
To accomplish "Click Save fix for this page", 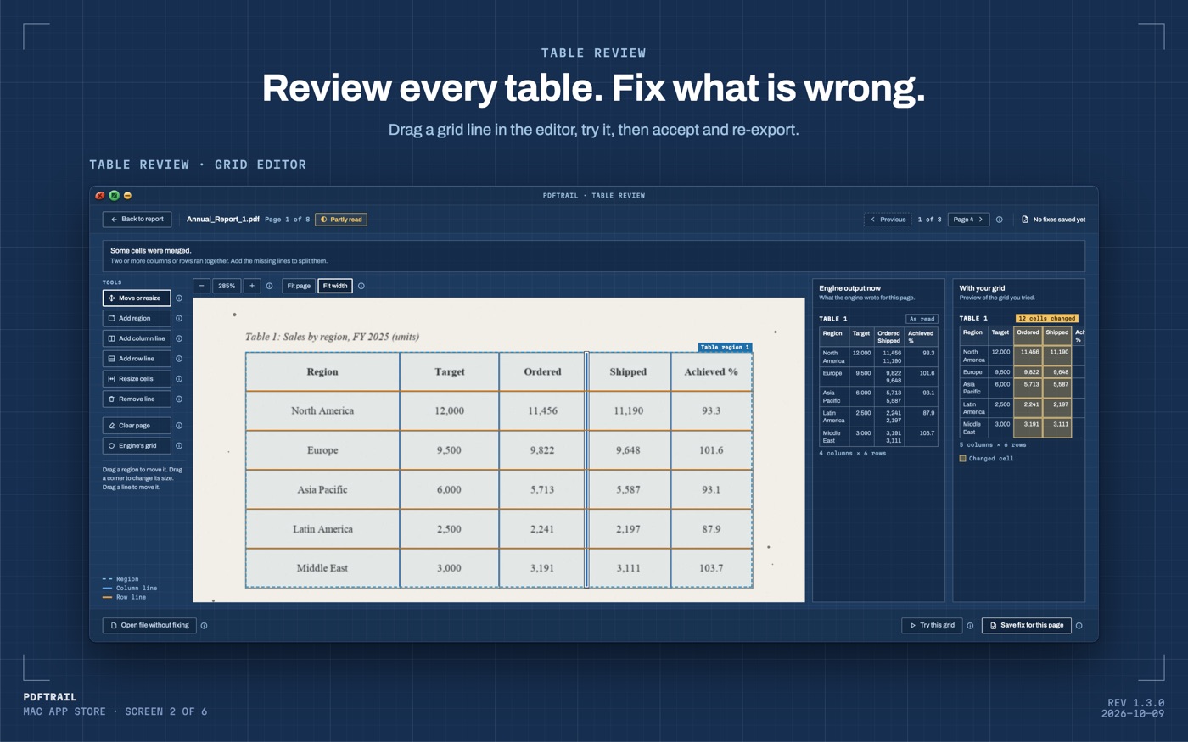I will click(x=1027, y=626).
